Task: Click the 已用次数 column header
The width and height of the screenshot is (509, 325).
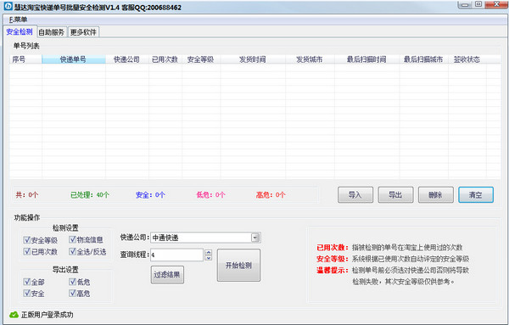Action: click(165, 59)
